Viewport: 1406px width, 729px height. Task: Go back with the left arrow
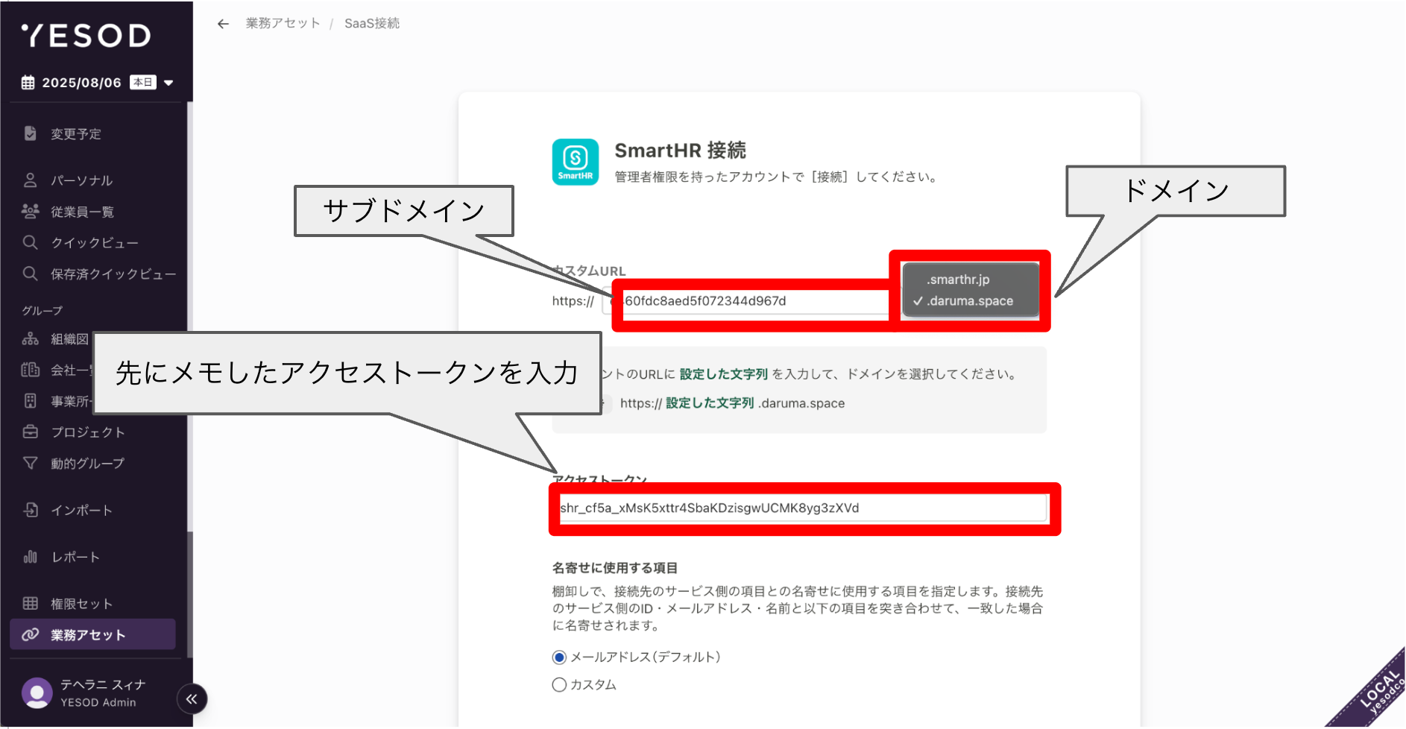pos(223,24)
